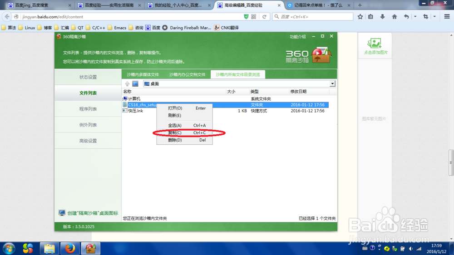454x255 pixels.
Task: Choose 复制(C) from context menu
Action: [x=184, y=132]
